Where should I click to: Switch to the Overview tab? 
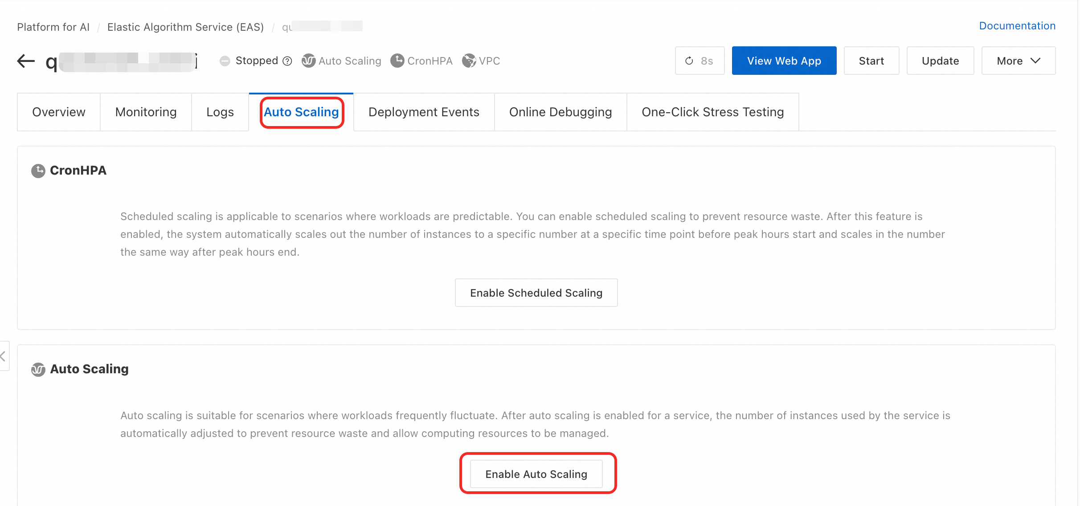coord(58,112)
